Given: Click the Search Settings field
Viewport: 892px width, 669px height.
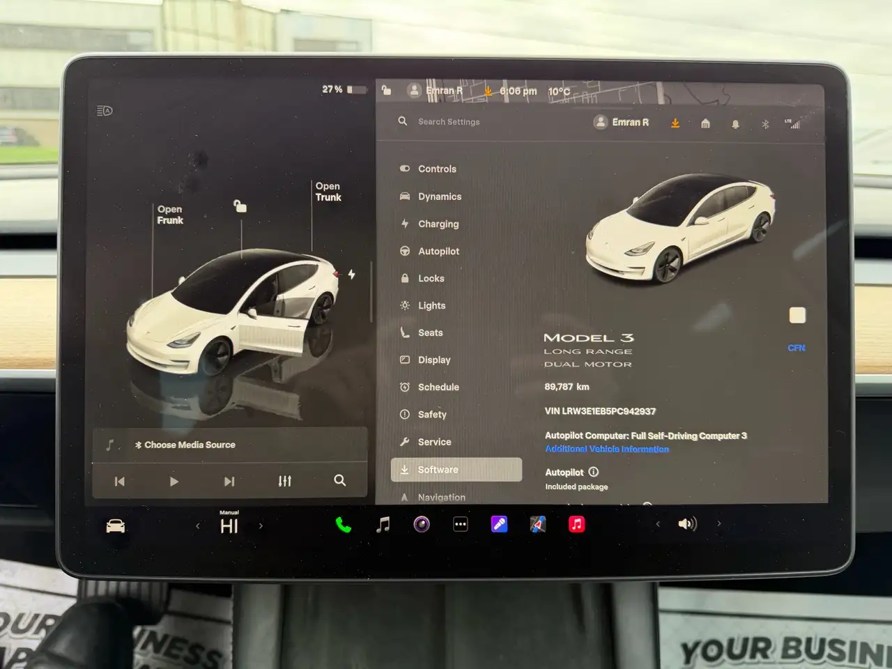Looking at the screenshot, I should [x=449, y=121].
